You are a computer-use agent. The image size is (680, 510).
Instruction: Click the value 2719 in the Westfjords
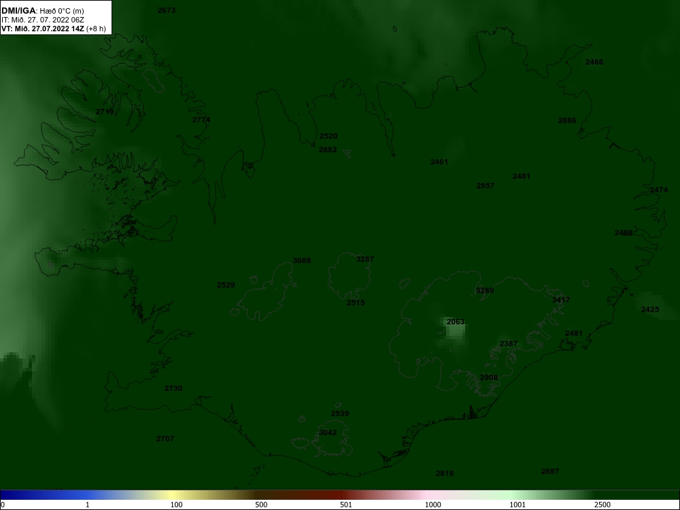tap(105, 112)
